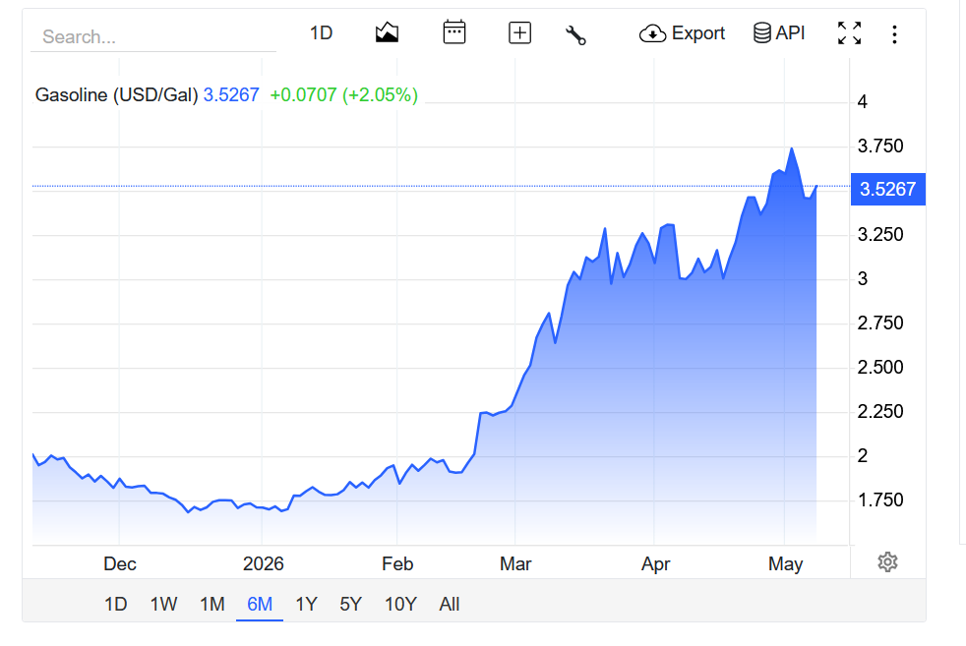
Task: Select the 1D time range tab
Action: point(115,604)
